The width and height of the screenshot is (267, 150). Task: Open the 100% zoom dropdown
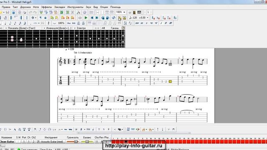pos(124,12)
